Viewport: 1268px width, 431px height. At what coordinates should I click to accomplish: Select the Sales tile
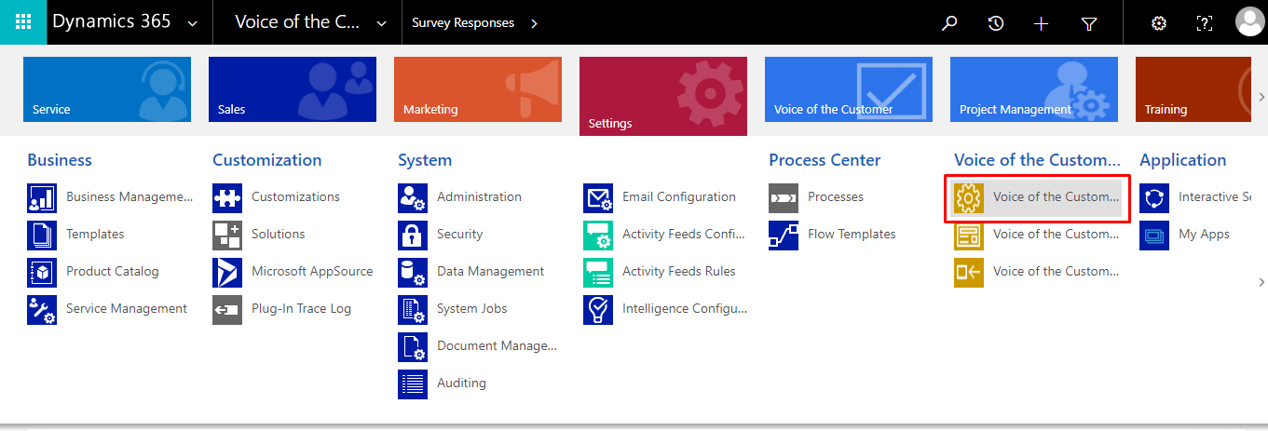[x=293, y=89]
